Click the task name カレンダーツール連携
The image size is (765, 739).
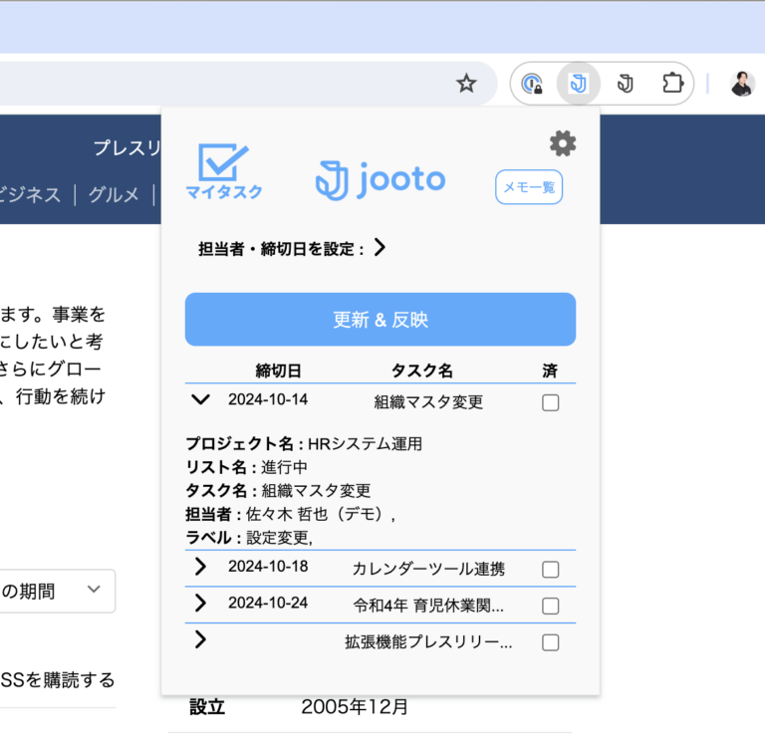(428, 569)
